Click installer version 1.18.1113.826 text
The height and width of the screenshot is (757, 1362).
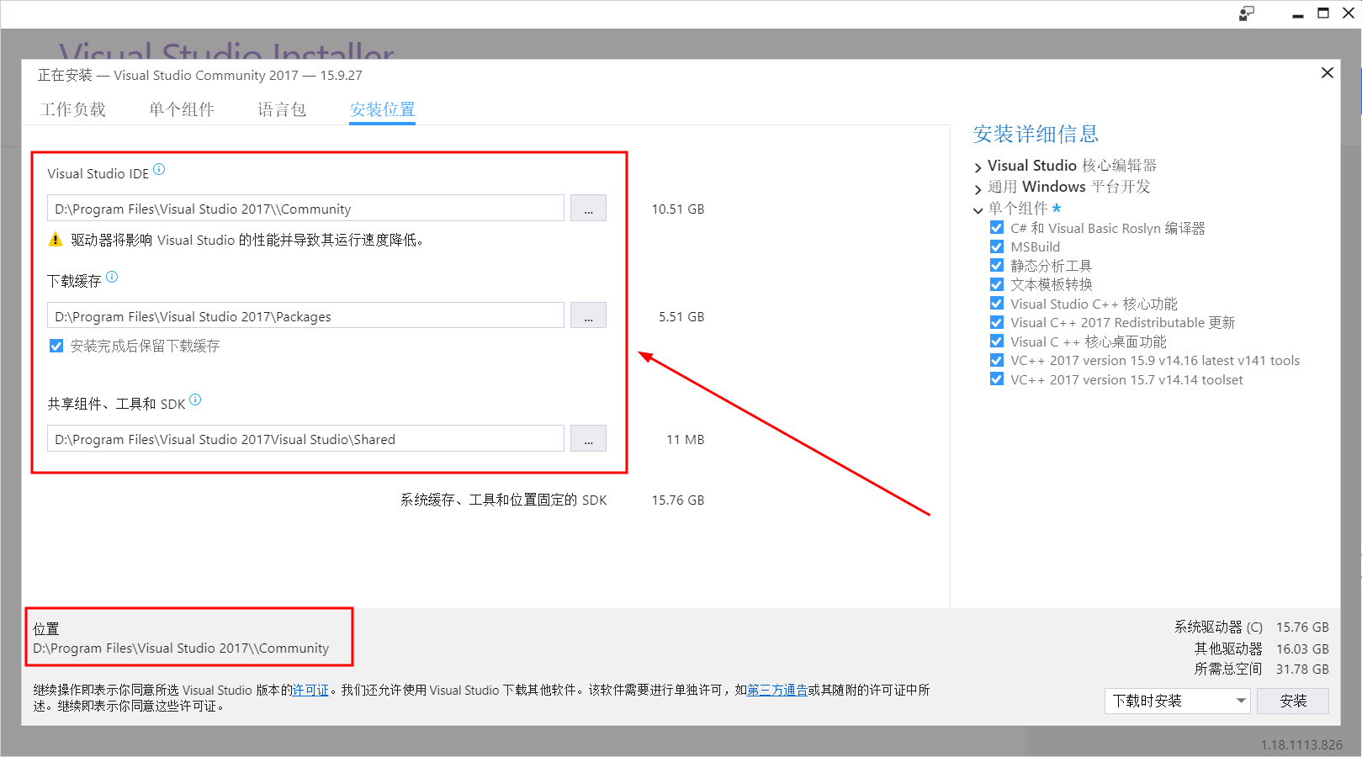1301,744
